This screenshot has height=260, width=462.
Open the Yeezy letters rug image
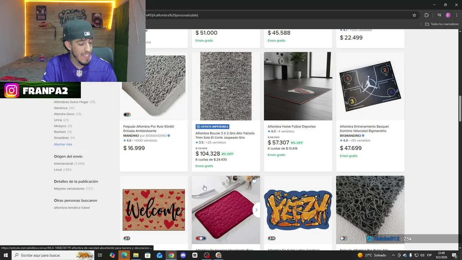298,210
